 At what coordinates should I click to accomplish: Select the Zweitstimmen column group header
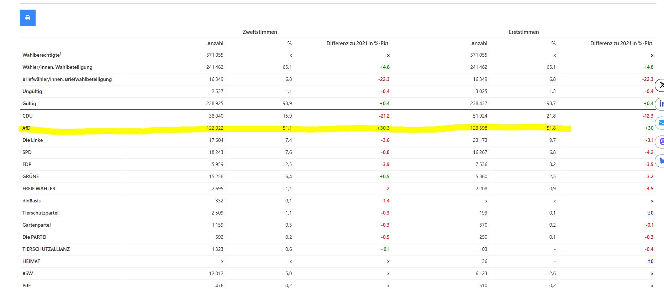coord(260,32)
